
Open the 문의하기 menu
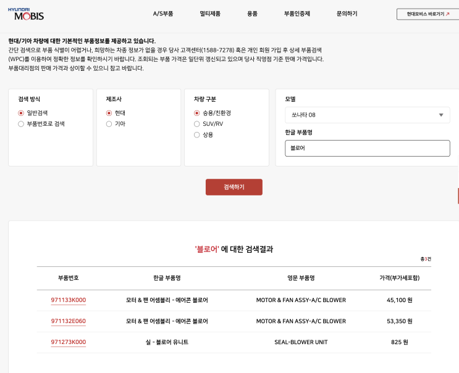pos(347,14)
